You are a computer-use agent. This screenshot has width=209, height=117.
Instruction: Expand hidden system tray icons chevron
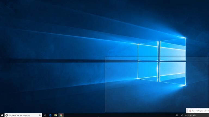[186, 115]
